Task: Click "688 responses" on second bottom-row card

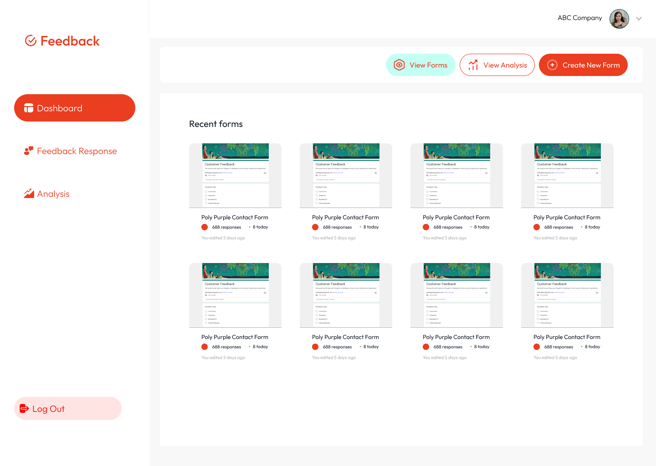Action: coord(337,347)
